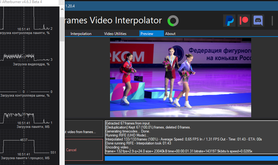Click the Patreon logo icon
Image resolution: width=278 pixels, height=165 pixels.
(243, 21)
